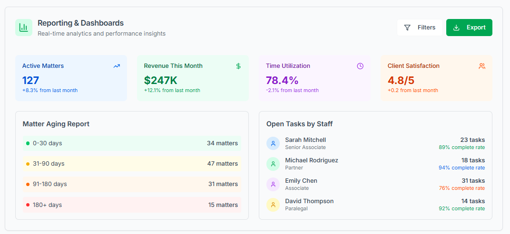Viewport: 510px width, 234px height.
Task: Open the Filters button
Action: coord(420,28)
